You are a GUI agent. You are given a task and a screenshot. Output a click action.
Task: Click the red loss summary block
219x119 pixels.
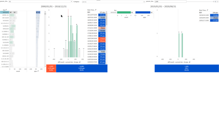51,68
